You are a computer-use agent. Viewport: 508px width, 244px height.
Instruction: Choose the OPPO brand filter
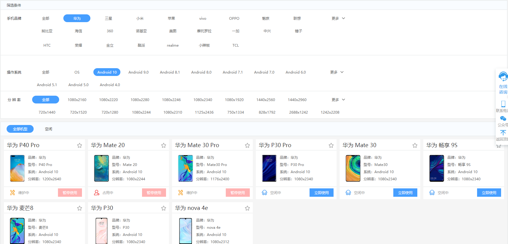pos(234,18)
